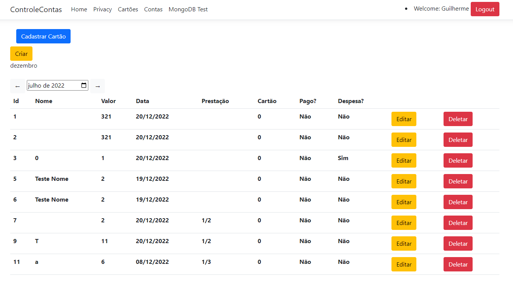Screen dimensions: 513x282
Task: Delete the row with Id 11
Action: coord(458,264)
